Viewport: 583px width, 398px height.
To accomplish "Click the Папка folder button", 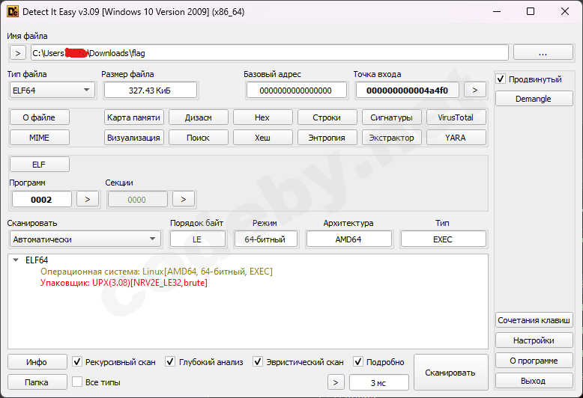I will point(37,382).
